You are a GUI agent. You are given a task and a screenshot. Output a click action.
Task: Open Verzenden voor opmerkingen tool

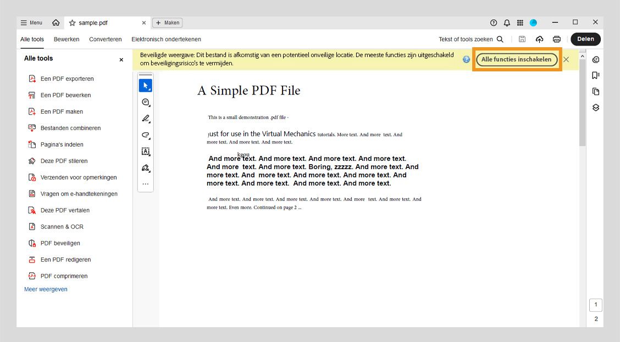73,177
